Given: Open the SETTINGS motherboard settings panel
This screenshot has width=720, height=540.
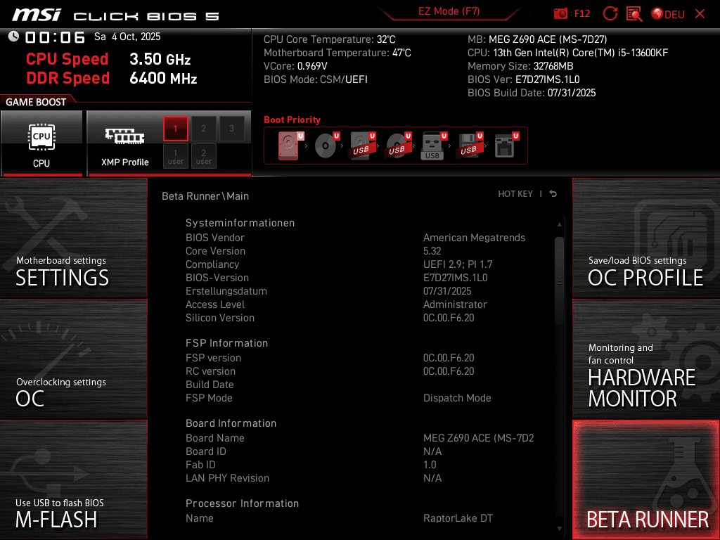Looking at the screenshot, I should pos(73,238).
